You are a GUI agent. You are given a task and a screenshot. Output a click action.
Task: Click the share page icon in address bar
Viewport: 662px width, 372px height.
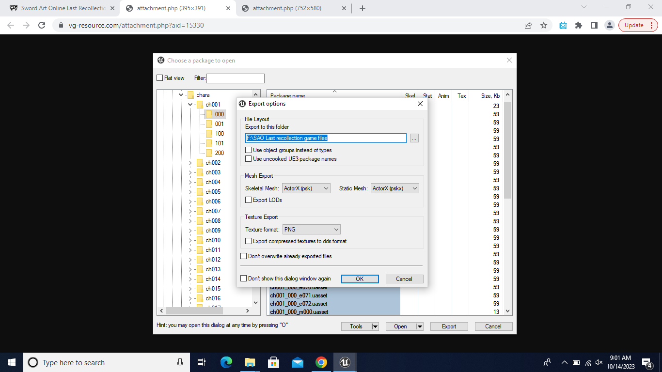(x=528, y=25)
